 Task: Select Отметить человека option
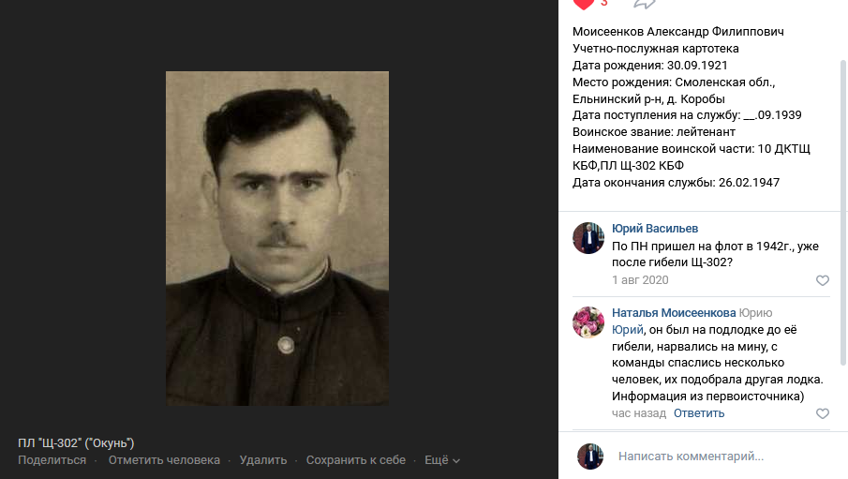coord(164,460)
